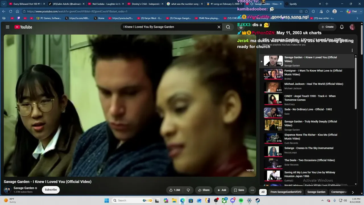The width and height of the screenshot is (364, 205).
Task: Bookmark this page with the star icon
Action: [x=307, y=11]
